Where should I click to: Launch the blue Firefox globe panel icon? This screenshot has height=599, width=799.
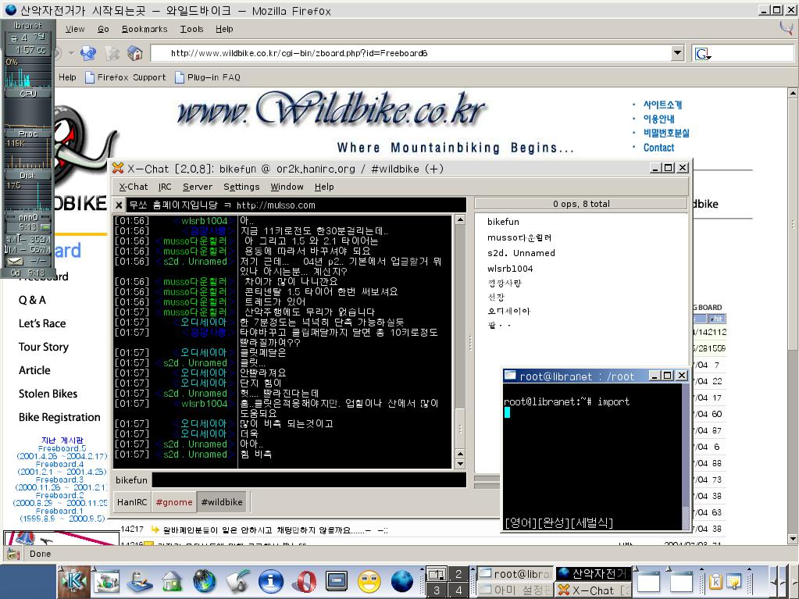coord(402,582)
